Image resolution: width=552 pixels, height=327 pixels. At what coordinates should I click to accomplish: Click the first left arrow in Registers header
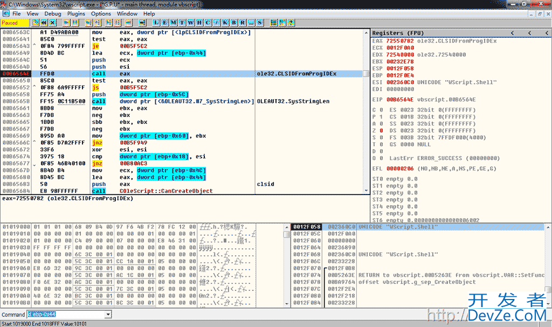[x=512, y=33]
